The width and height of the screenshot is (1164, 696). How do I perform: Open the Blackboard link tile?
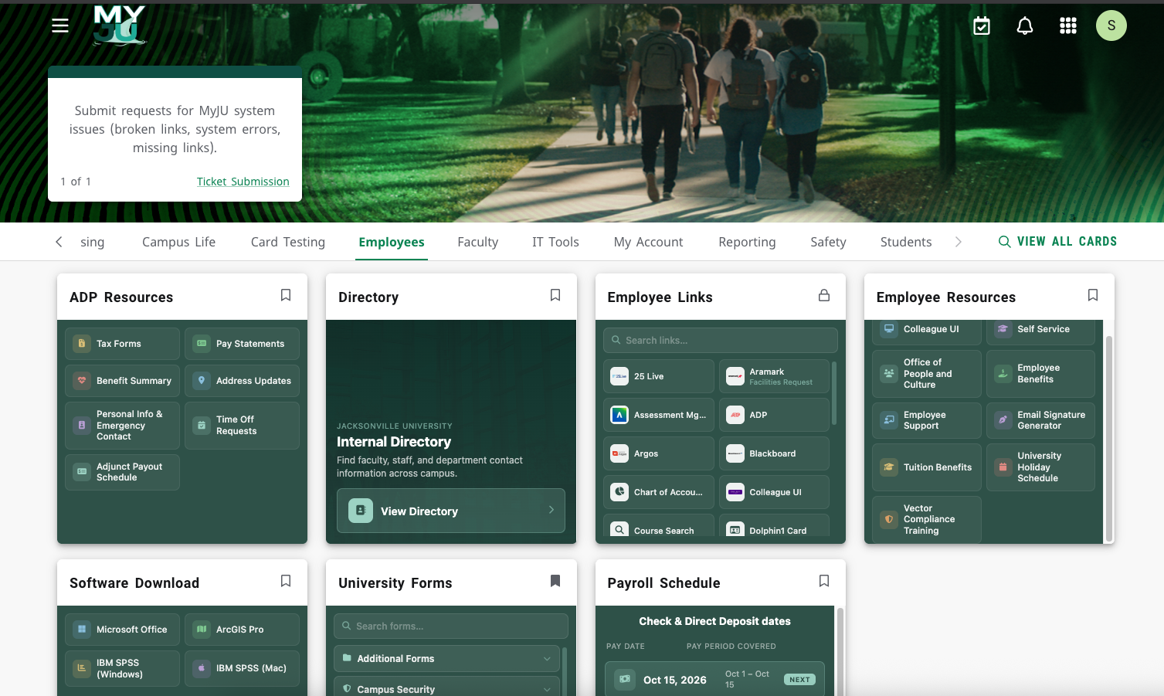point(774,453)
